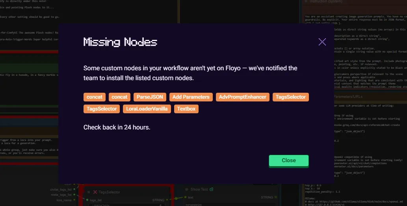Click the Parameters/URLs node title
This screenshot has width=407, height=206.
348,97
